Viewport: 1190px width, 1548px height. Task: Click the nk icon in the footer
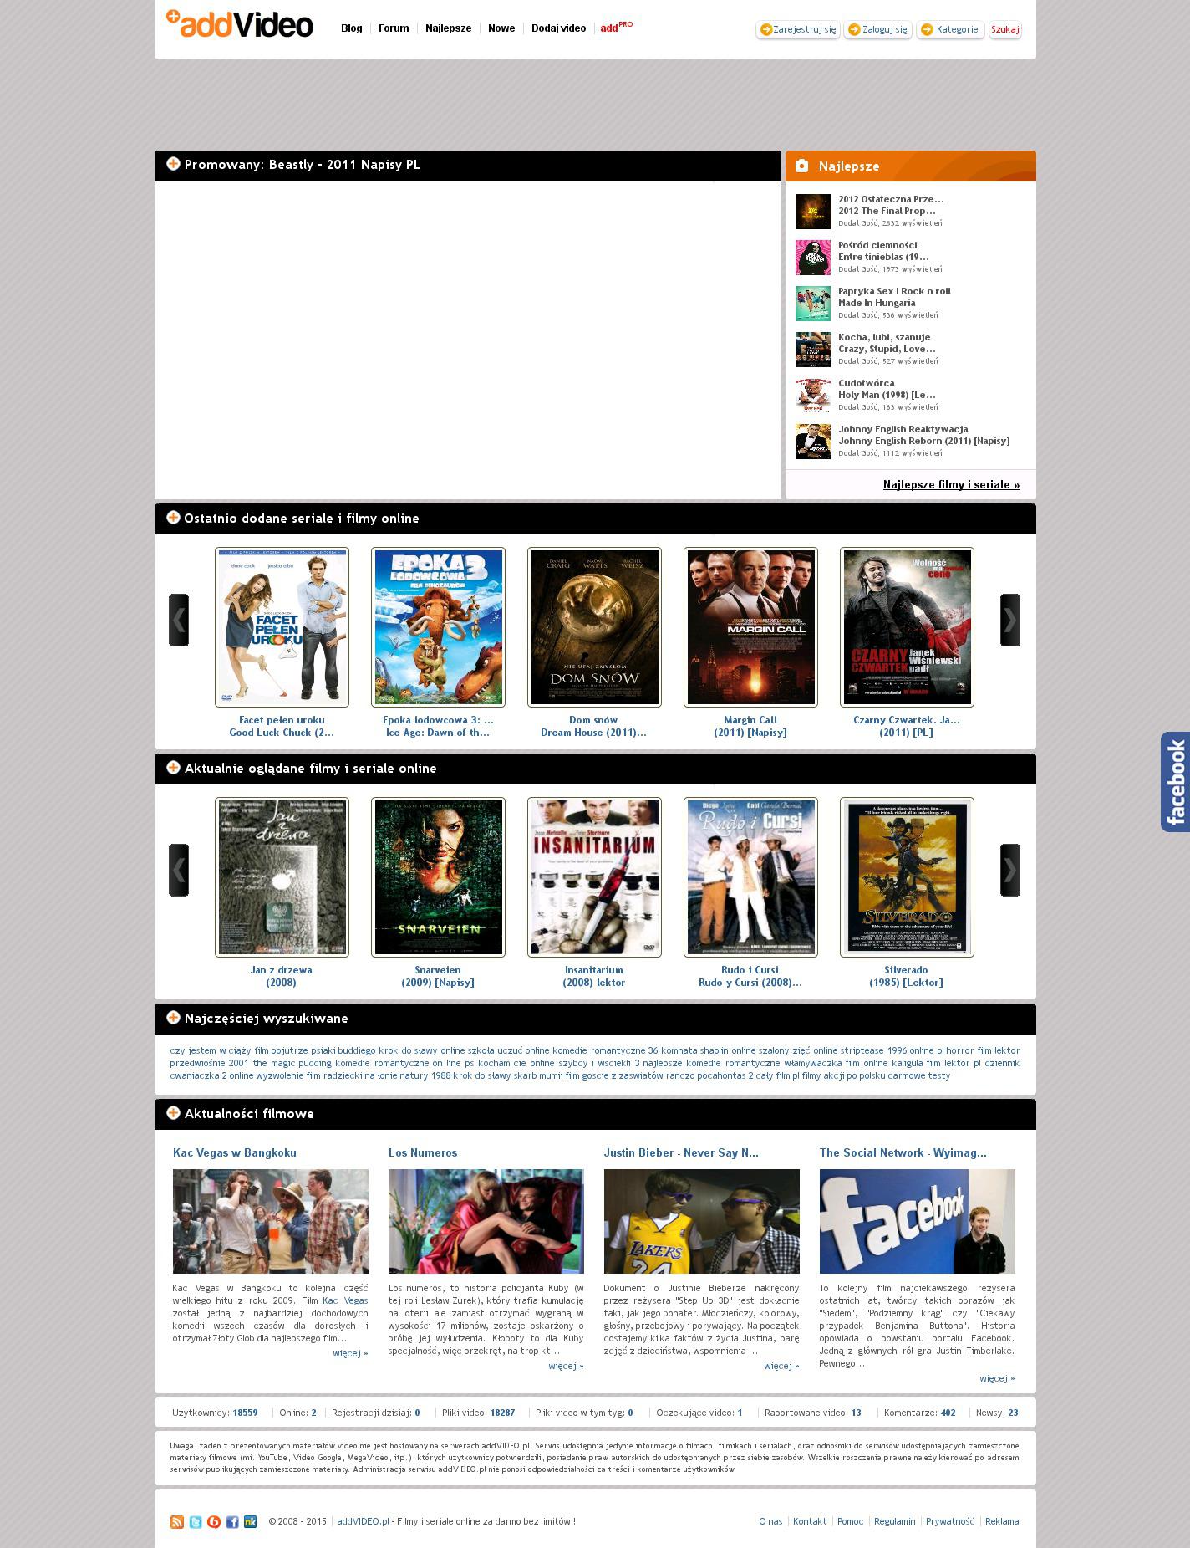(x=250, y=1521)
